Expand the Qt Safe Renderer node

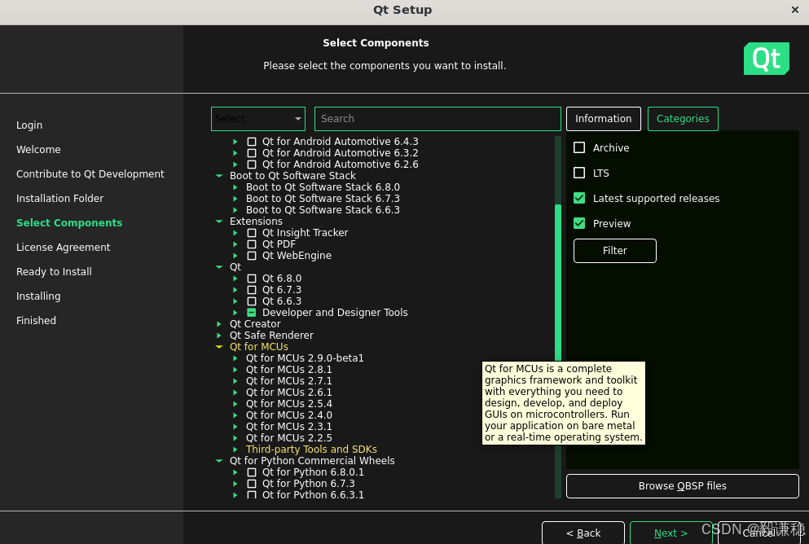coord(219,336)
